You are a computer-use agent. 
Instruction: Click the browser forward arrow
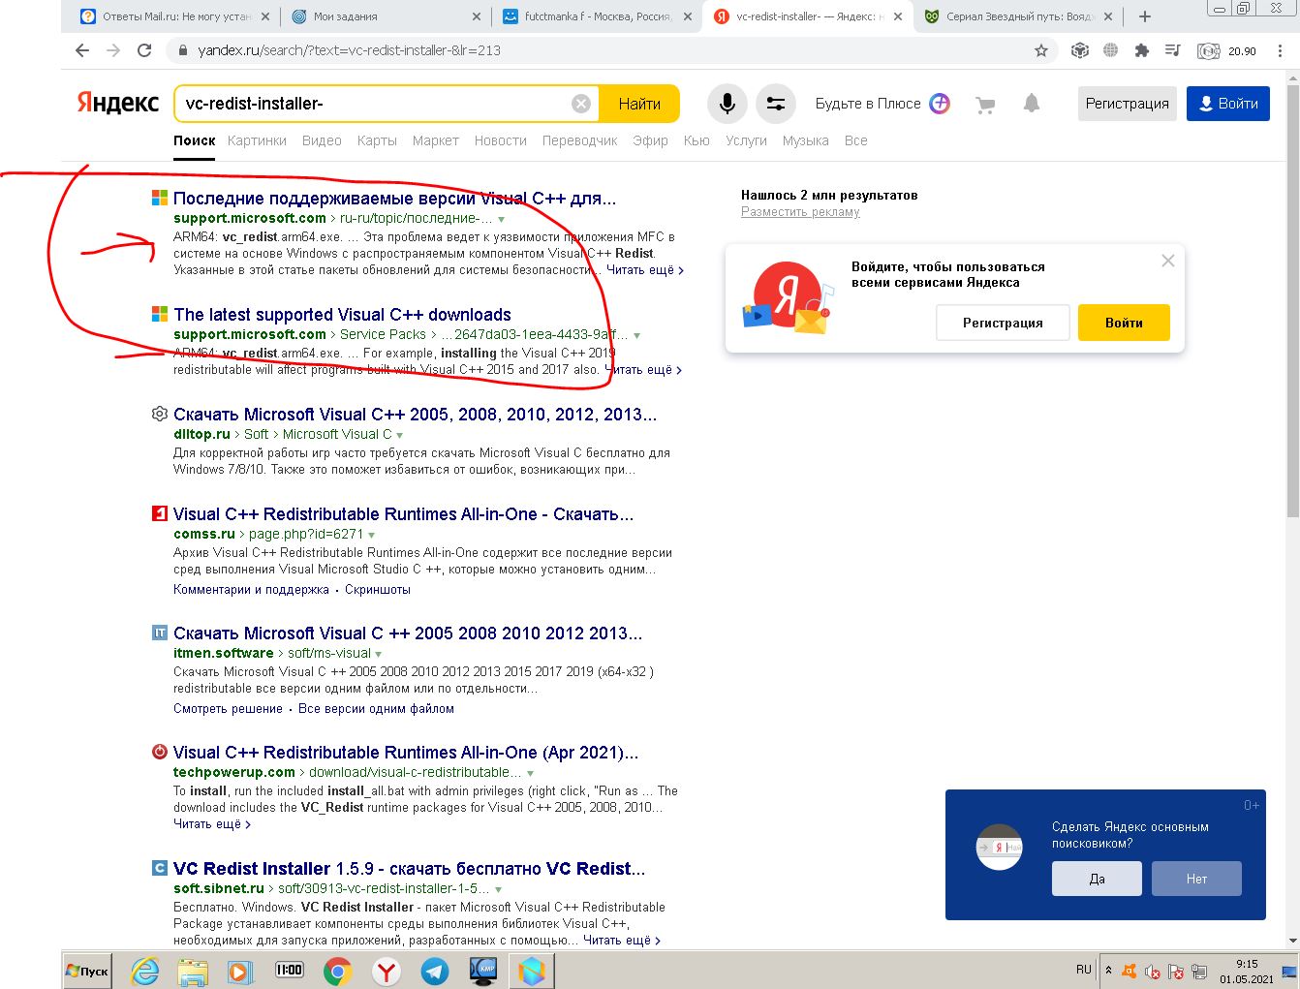coord(113,50)
